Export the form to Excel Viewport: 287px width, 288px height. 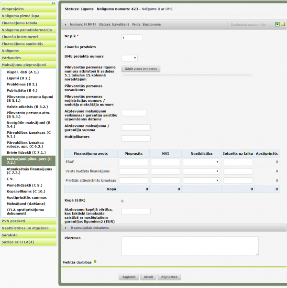point(277,24)
